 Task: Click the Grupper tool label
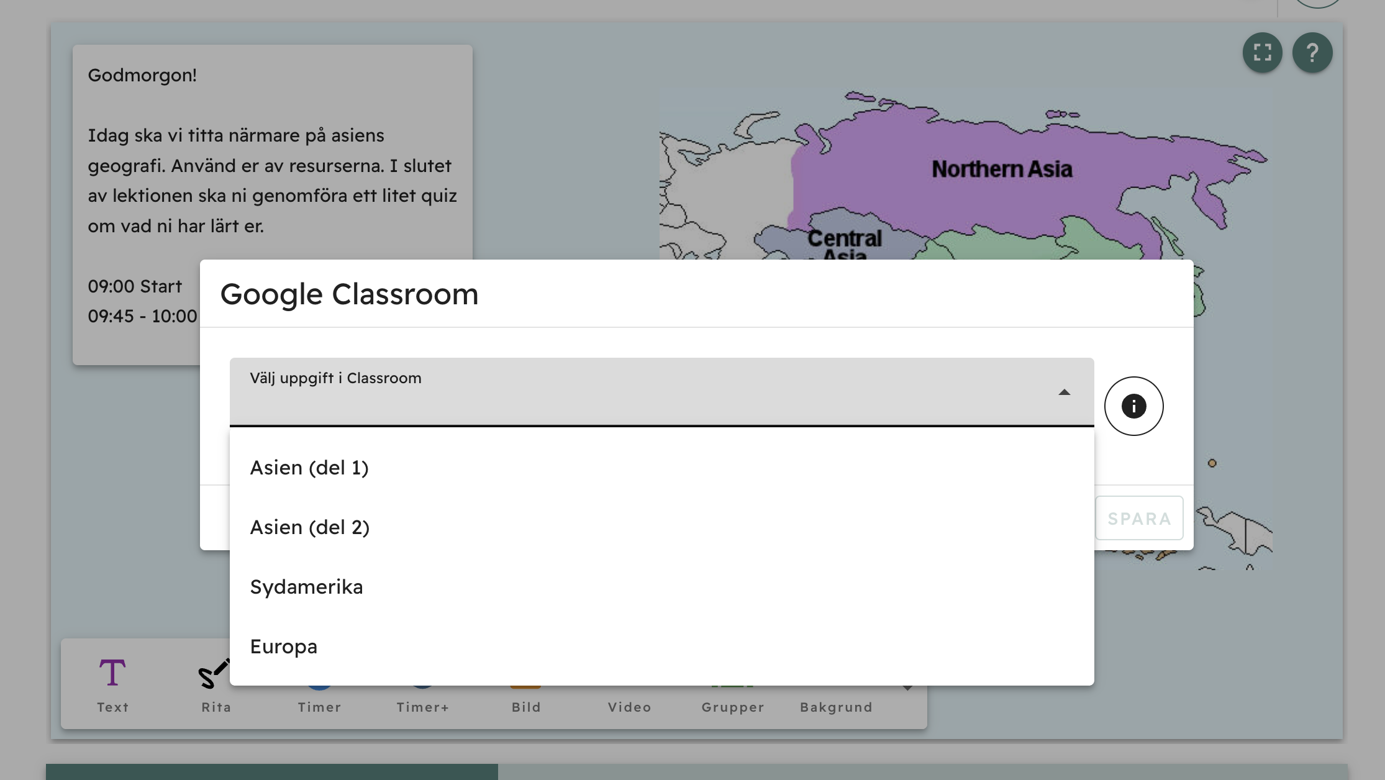coord(733,707)
